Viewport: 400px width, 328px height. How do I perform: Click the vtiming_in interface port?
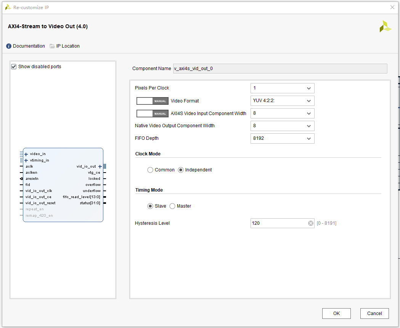[37, 160]
